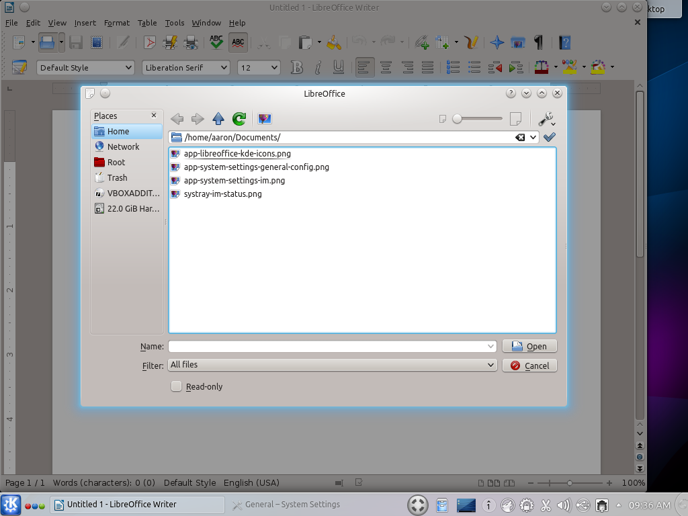Go forward in file dialog
This screenshot has height=516, width=688.
198,118
